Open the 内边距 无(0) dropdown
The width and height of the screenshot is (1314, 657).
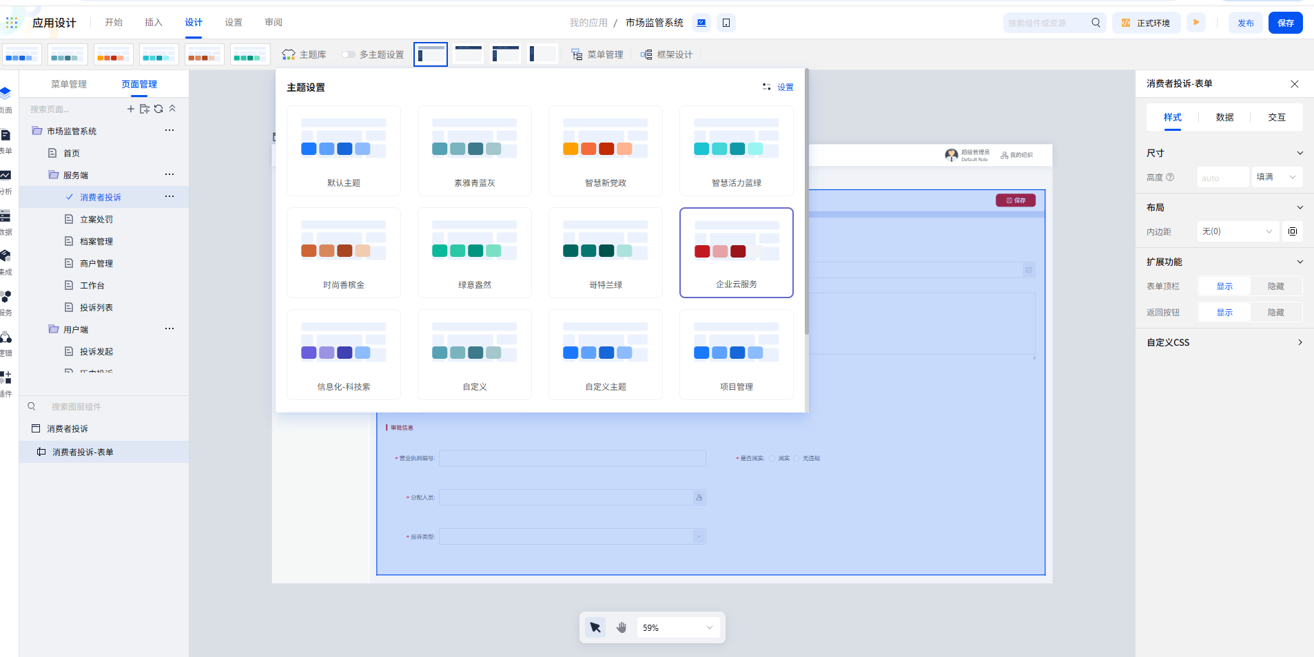[1238, 231]
